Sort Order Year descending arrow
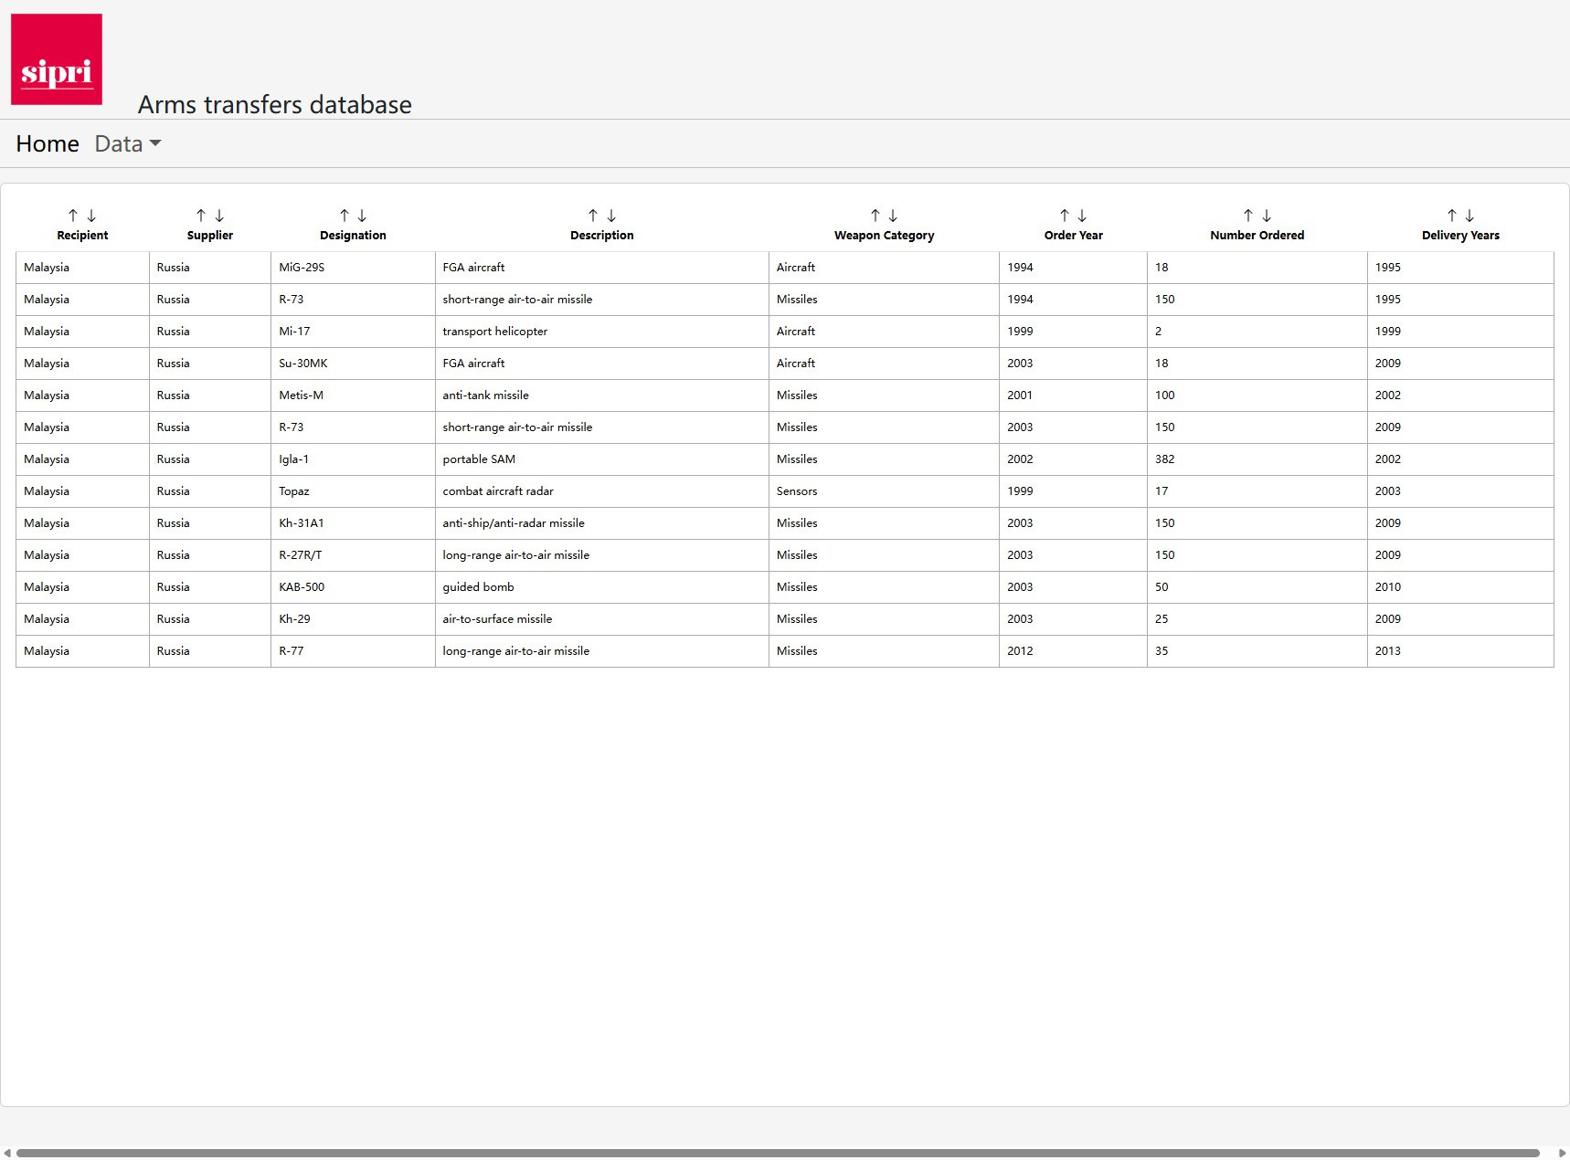Viewport: 1570px width, 1160px height. click(1082, 216)
